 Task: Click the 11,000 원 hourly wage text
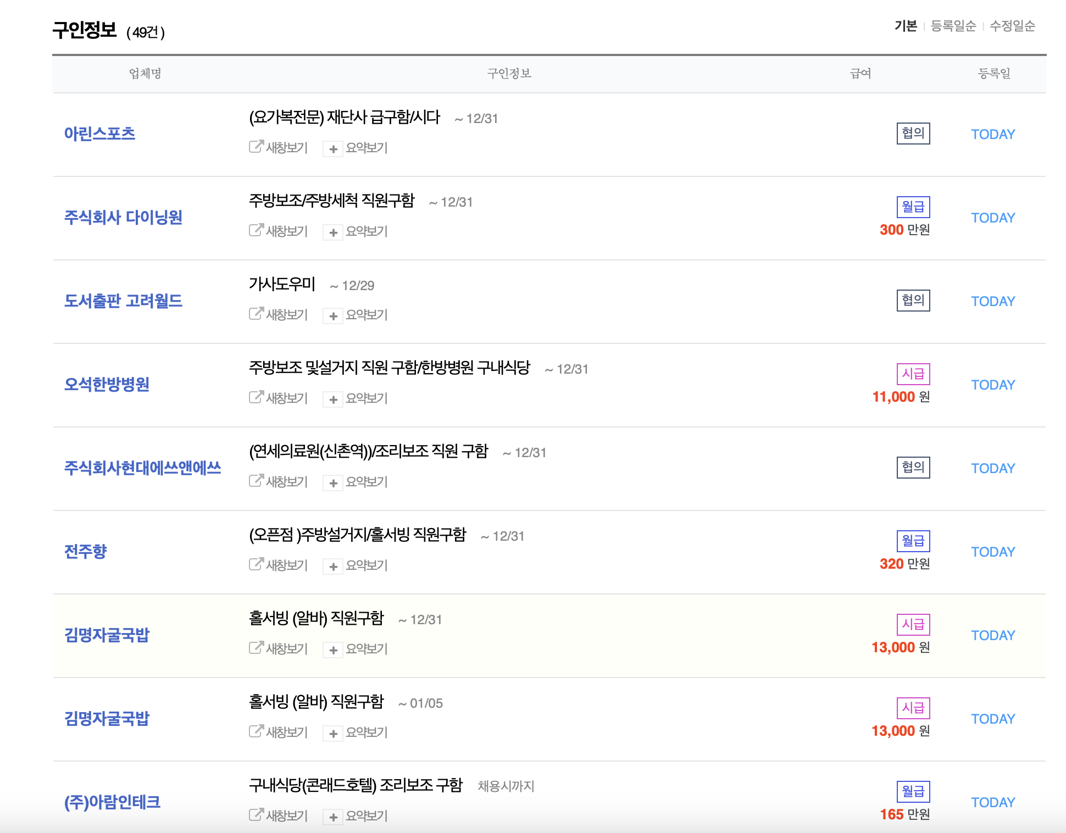point(901,397)
